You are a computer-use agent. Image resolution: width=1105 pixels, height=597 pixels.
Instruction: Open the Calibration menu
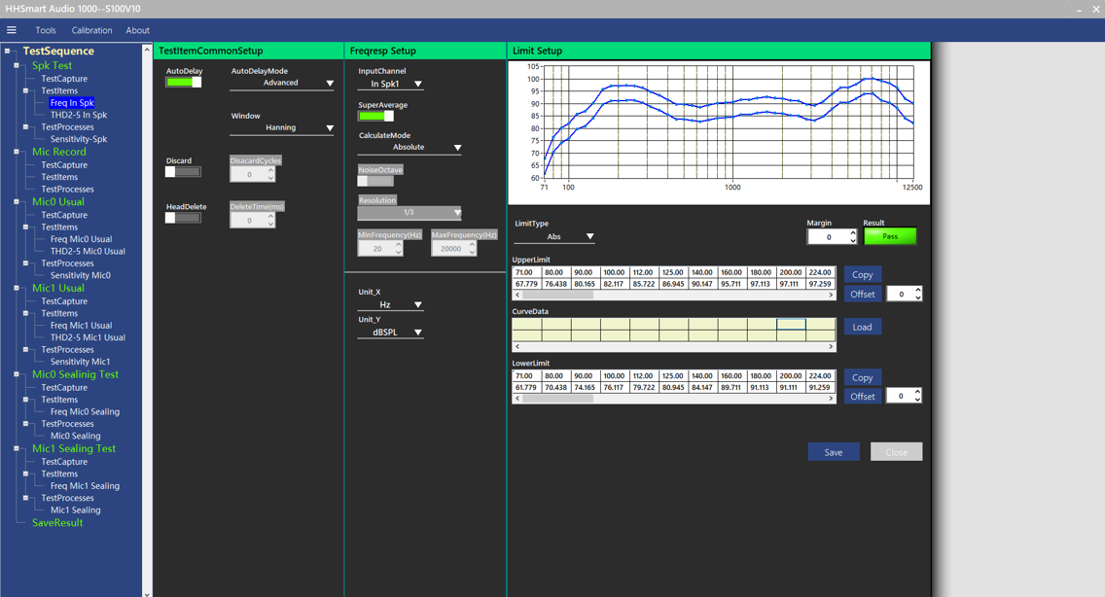point(91,30)
